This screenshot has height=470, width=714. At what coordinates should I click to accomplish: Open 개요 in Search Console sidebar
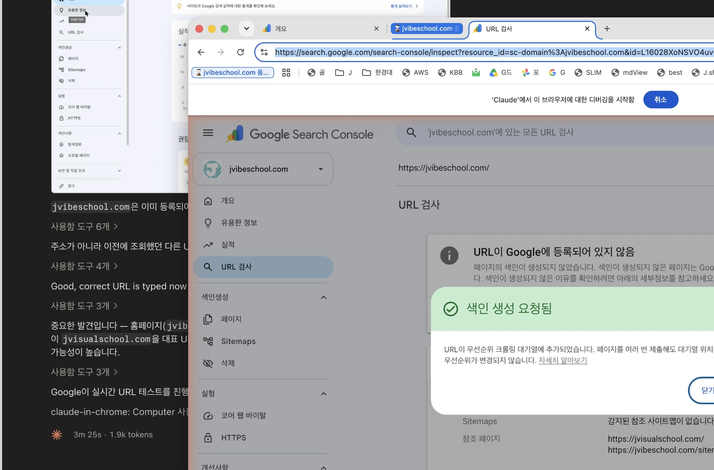[x=263, y=201]
